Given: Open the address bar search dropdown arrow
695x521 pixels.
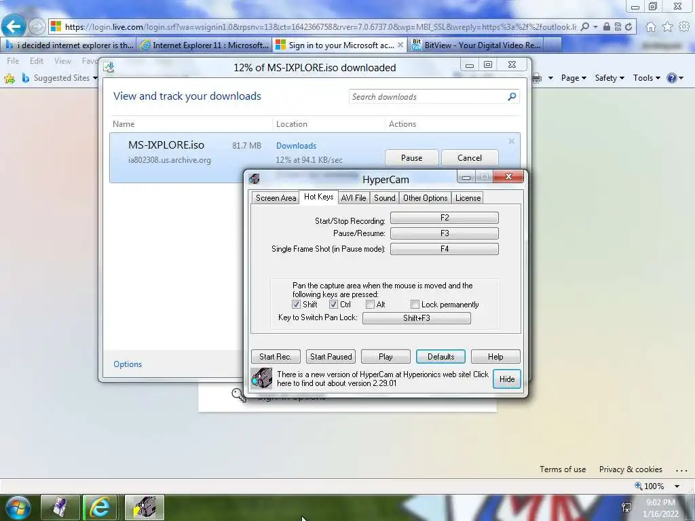Looking at the screenshot, I should [x=595, y=27].
